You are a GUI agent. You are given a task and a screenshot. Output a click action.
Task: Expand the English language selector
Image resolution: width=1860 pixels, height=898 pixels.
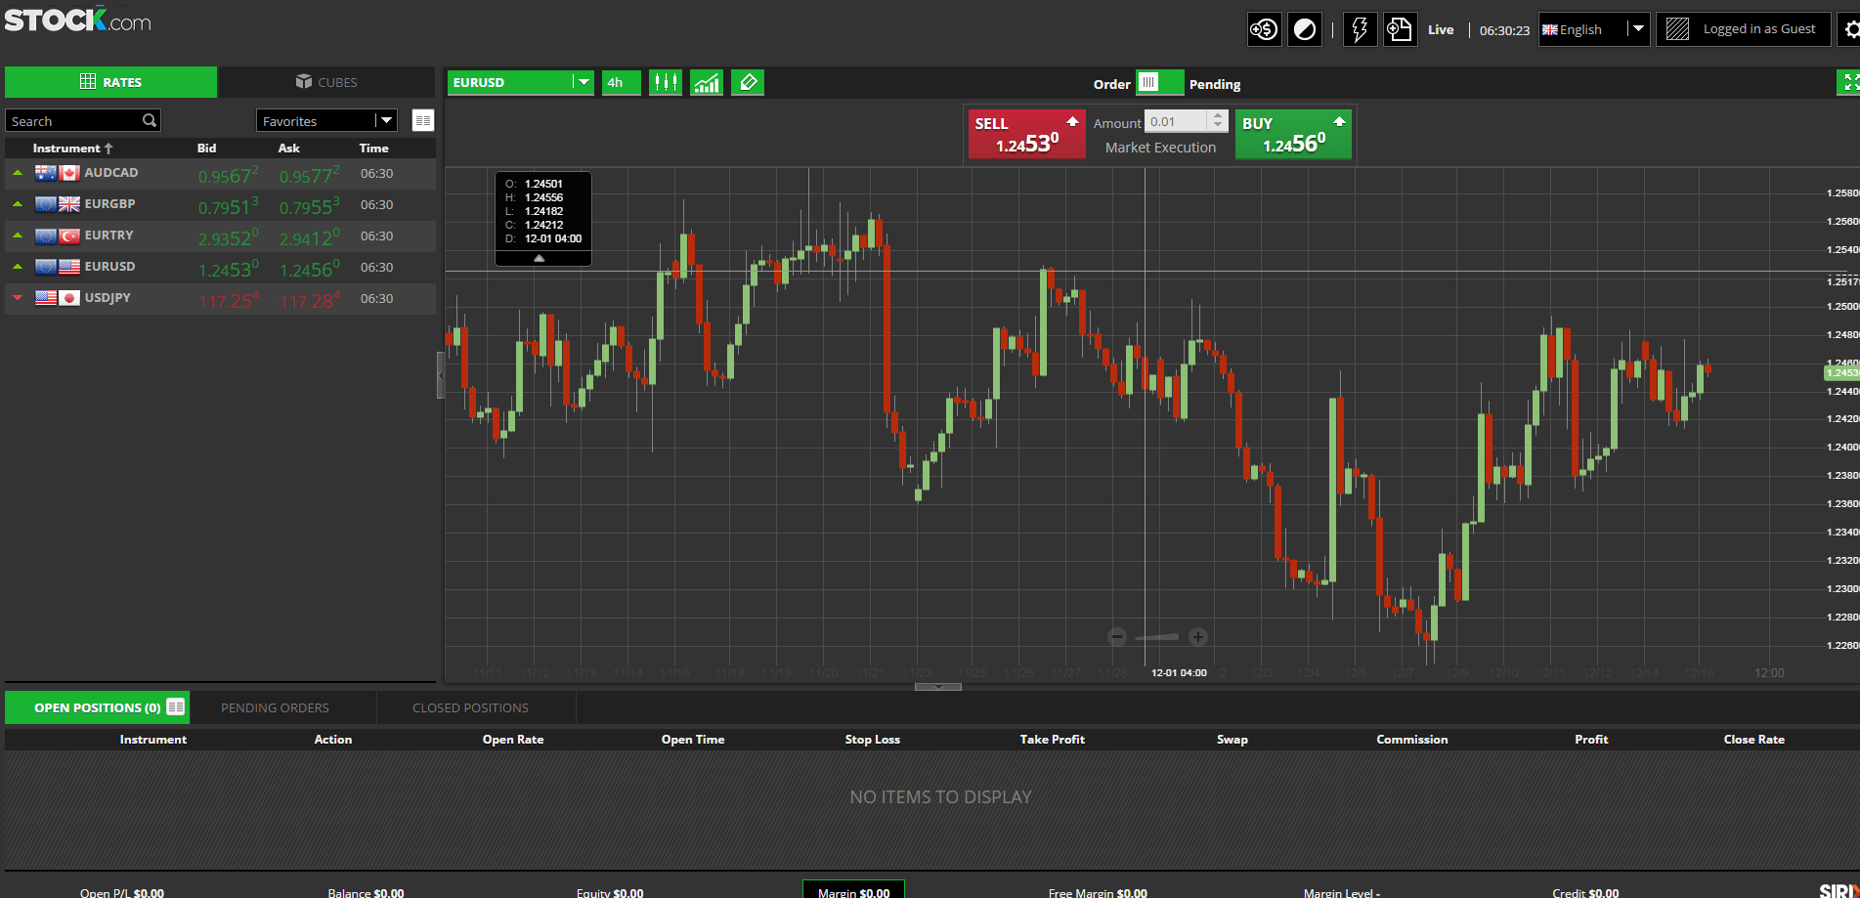pos(1639,28)
